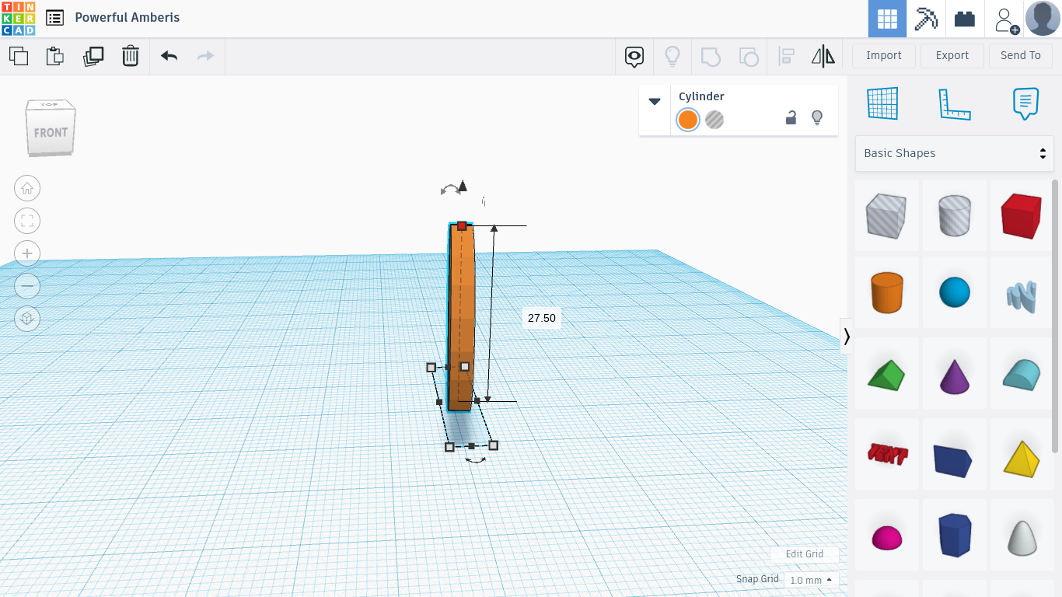Image resolution: width=1062 pixels, height=597 pixels.
Task: Click the Align tool icon
Action: [x=786, y=56]
